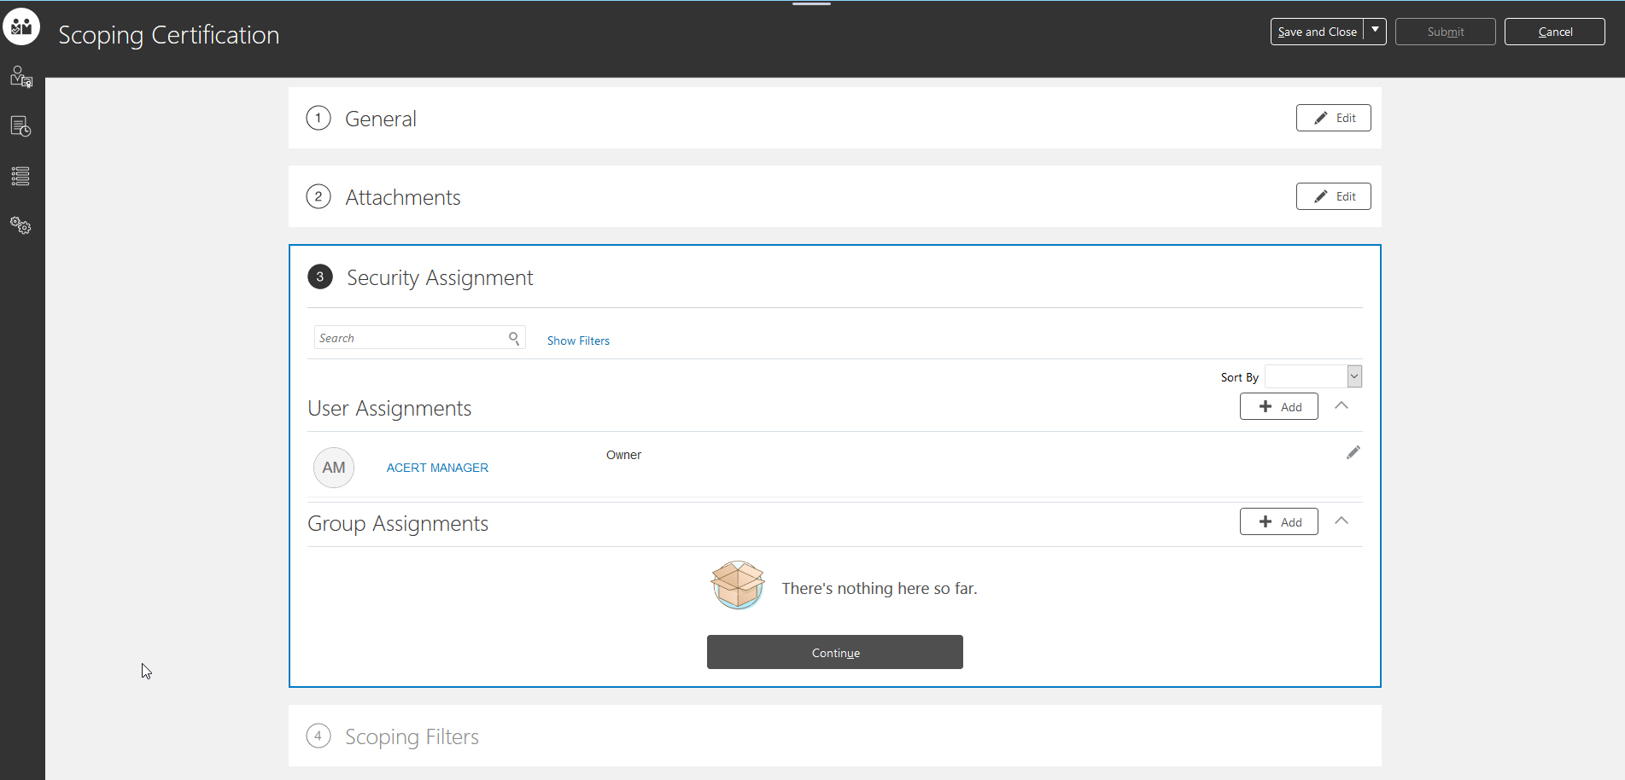Add a new group assignment
The width and height of the screenshot is (1625, 780).
pyautogui.click(x=1278, y=521)
